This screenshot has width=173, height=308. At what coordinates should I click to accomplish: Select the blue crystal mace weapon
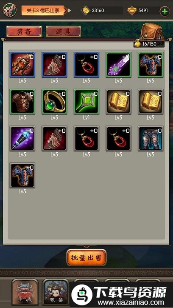point(22,139)
